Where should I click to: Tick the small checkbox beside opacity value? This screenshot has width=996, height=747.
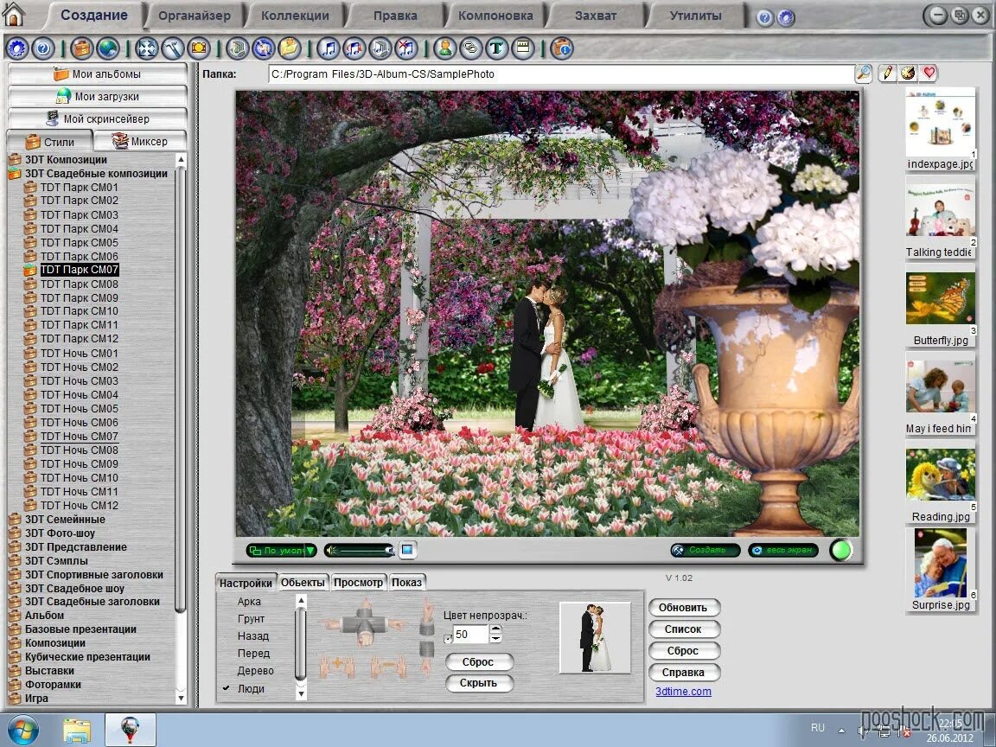[448, 639]
